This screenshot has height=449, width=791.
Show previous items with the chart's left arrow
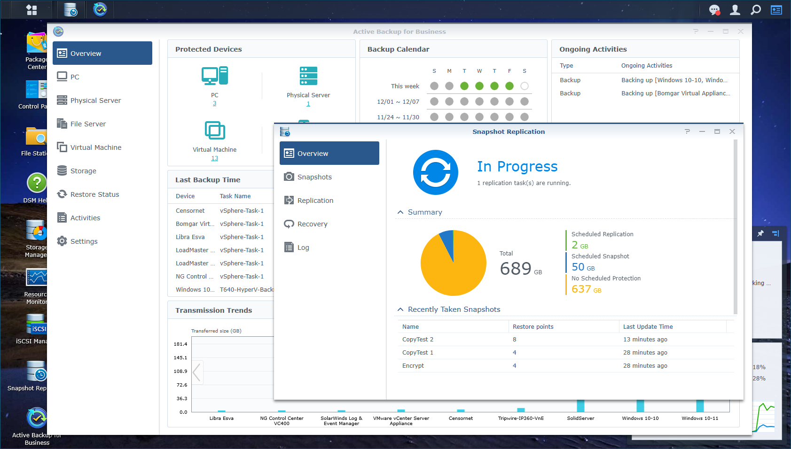197,372
